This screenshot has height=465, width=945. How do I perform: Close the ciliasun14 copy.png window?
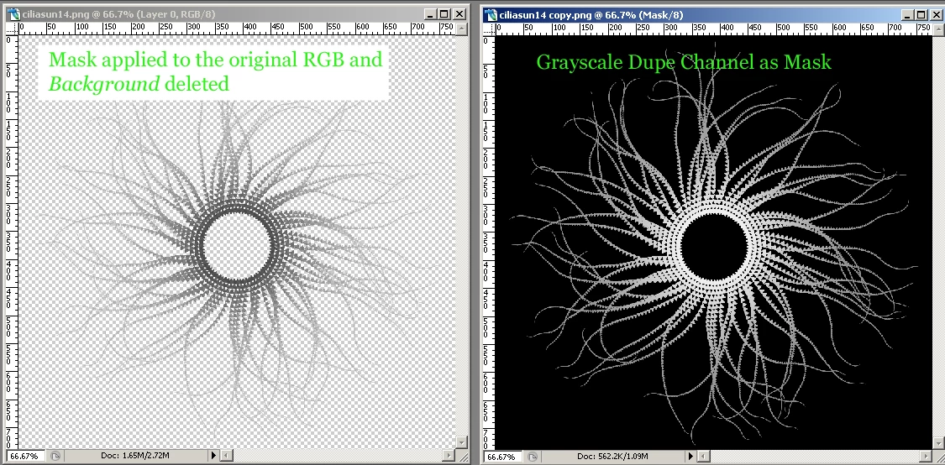click(x=937, y=15)
